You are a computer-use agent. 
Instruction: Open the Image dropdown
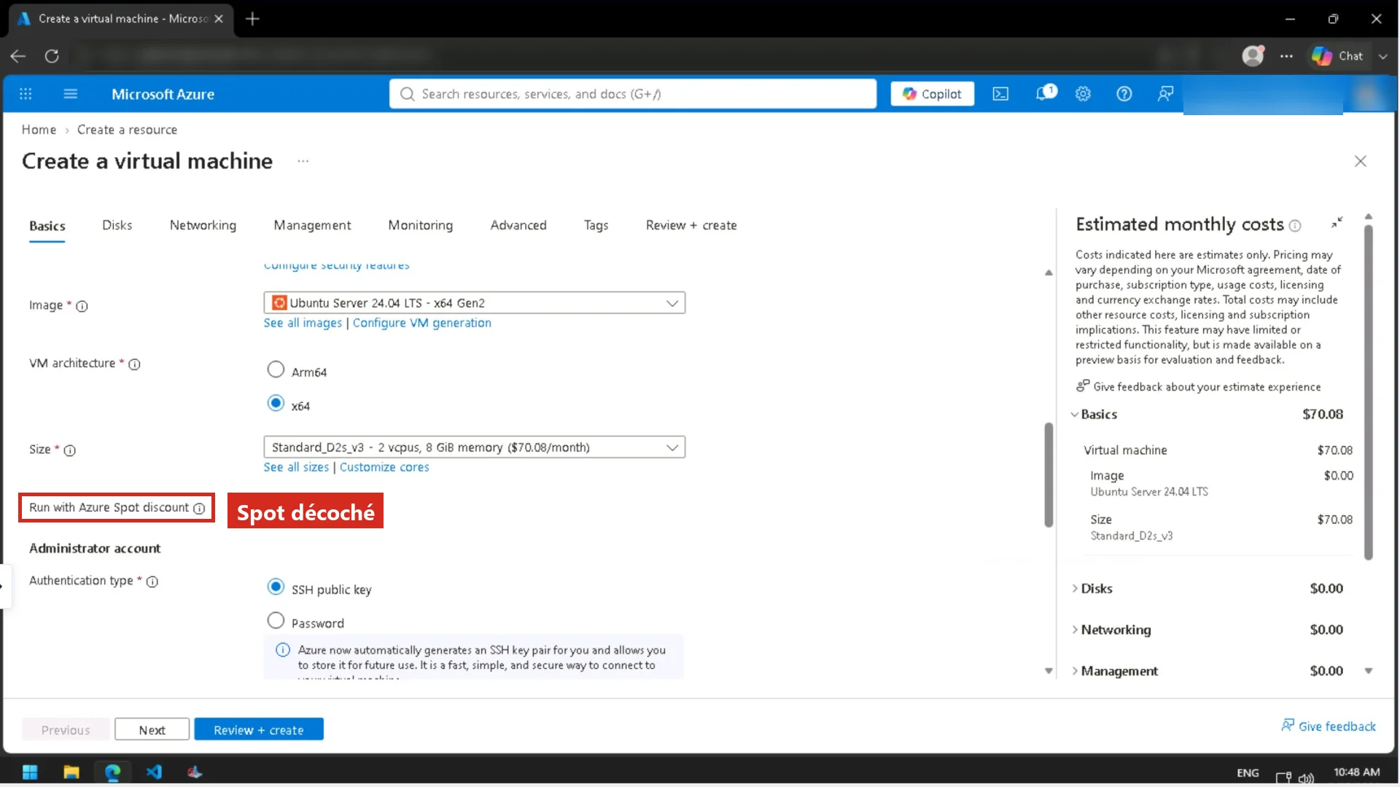(474, 303)
